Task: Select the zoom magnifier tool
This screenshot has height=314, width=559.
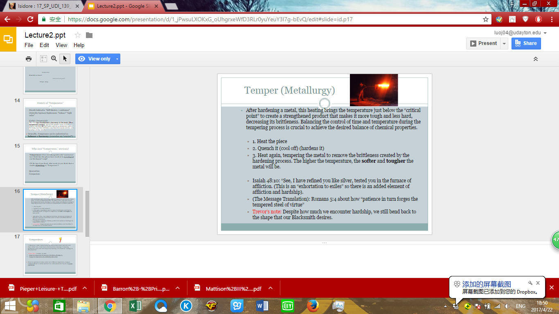Action: click(x=54, y=59)
